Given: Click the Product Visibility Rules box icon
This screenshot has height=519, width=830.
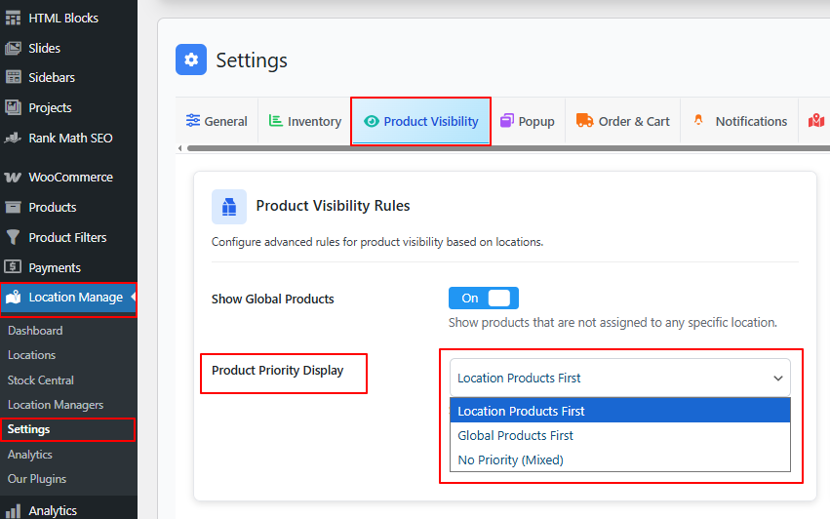Looking at the screenshot, I should pyautogui.click(x=229, y=207).
